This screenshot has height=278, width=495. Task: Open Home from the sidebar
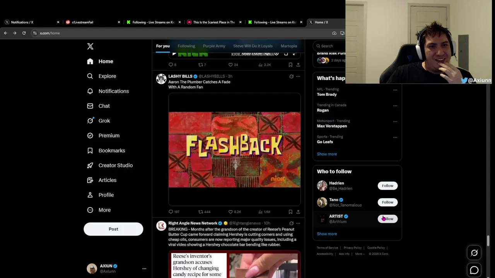tap(100, 61)
